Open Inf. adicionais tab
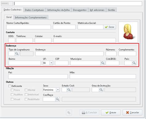 (97, 10)
